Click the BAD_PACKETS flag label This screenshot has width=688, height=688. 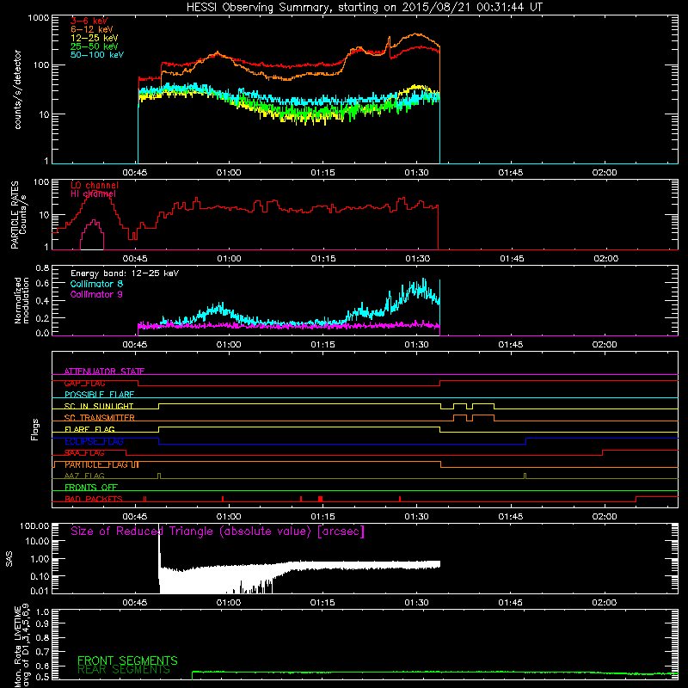tap(94, 499)
